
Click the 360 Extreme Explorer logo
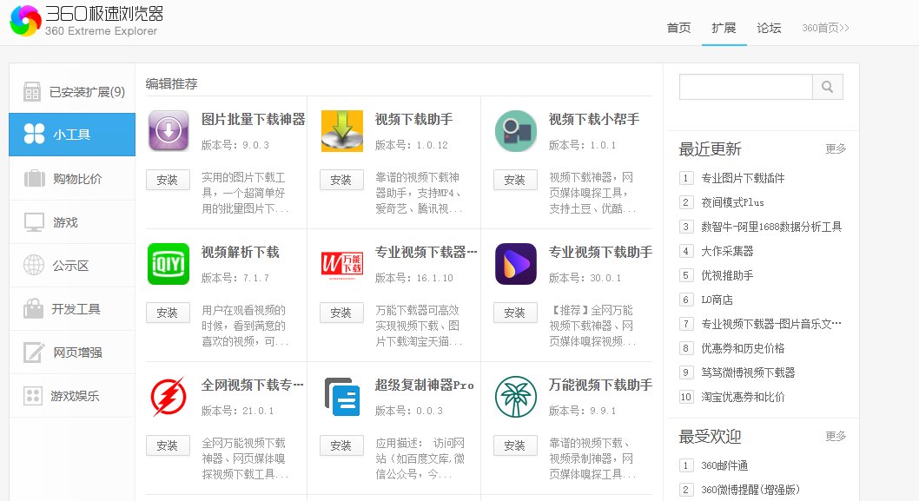point(87,20)
